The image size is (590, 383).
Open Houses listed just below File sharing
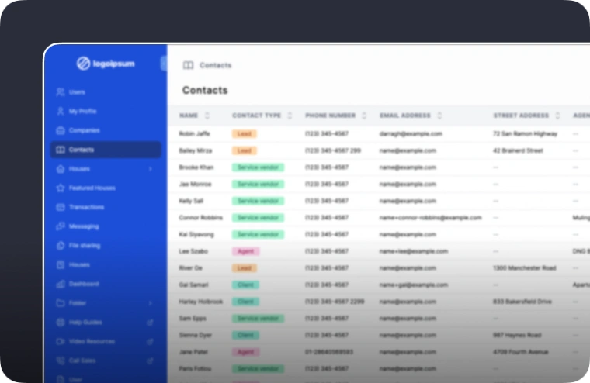[79, 264]
